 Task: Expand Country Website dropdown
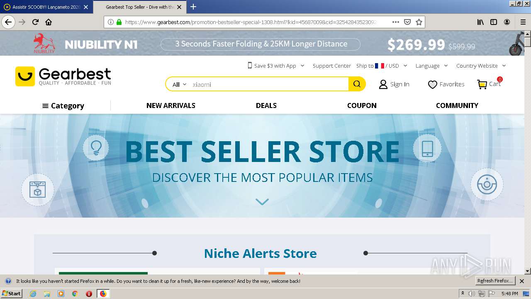(481, 66)
